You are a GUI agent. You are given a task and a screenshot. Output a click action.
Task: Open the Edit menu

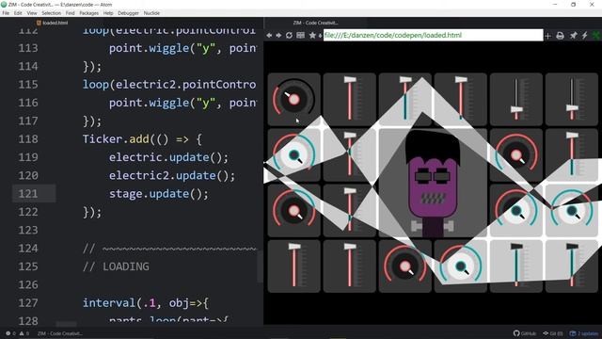(x=18, y=13)
